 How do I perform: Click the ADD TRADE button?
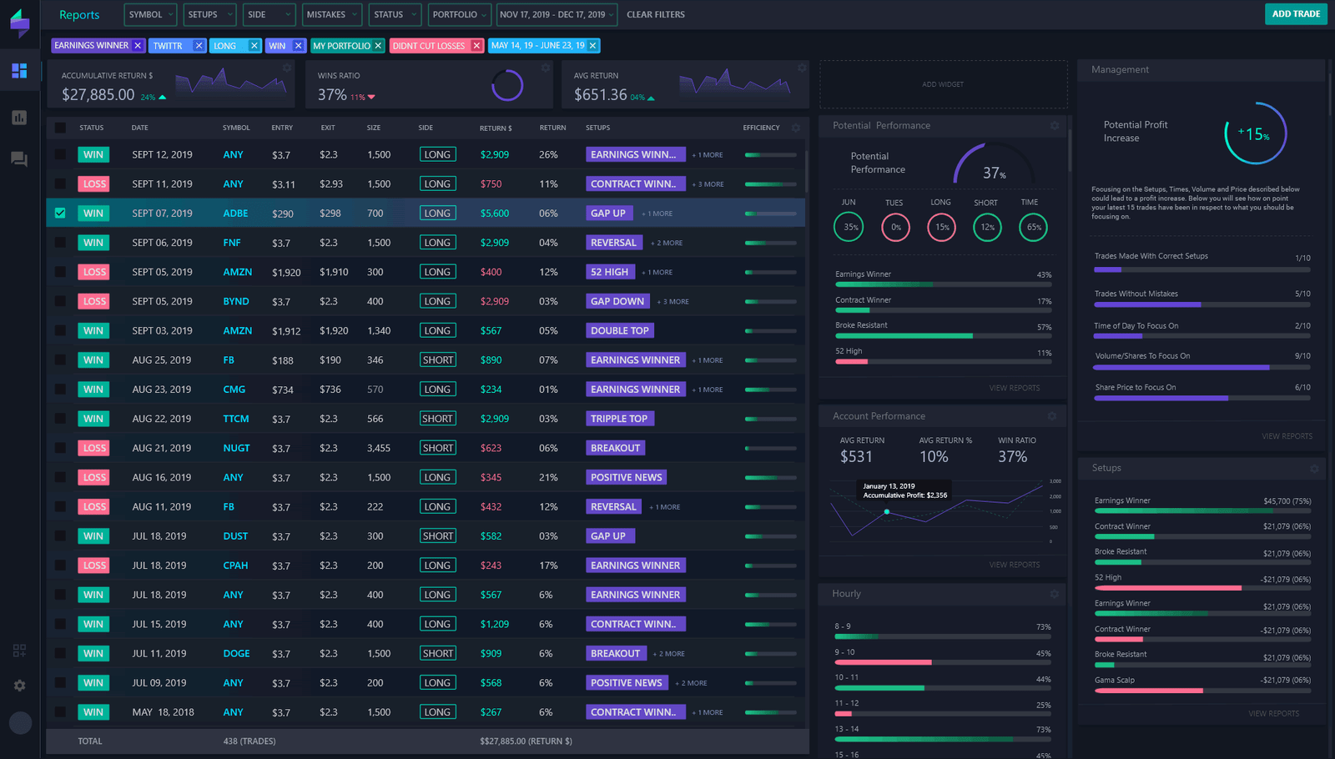click(x=1296, y=14)
